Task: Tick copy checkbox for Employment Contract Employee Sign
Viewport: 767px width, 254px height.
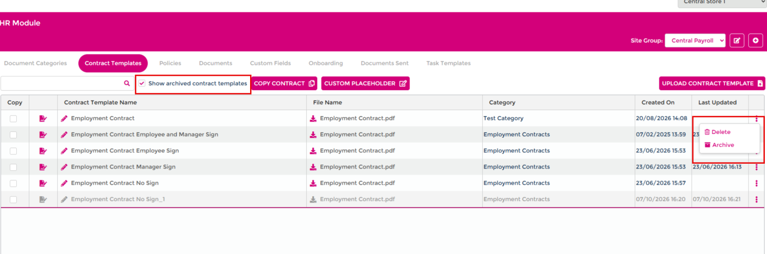Action: (14, 151)
